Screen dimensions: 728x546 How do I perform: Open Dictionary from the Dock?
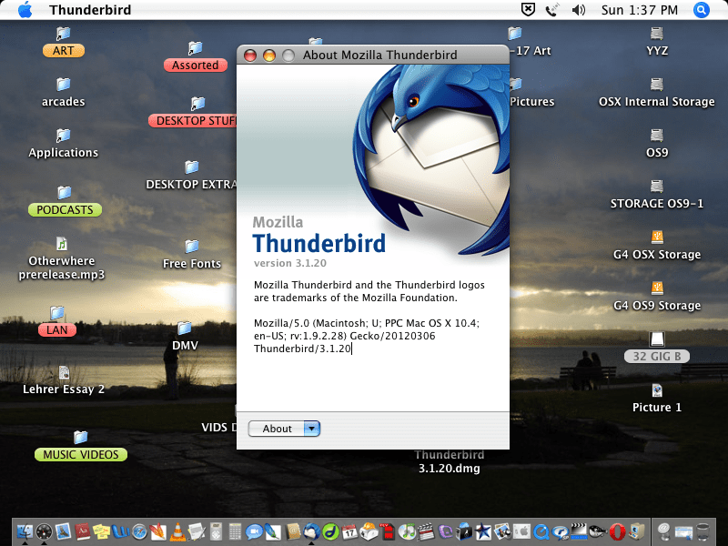(83, 531)
